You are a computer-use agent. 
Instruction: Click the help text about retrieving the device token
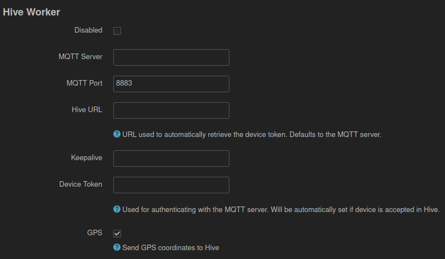[x=252, y=134]
